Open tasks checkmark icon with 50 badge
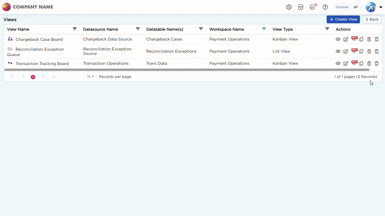 click(x=313, y=7)
